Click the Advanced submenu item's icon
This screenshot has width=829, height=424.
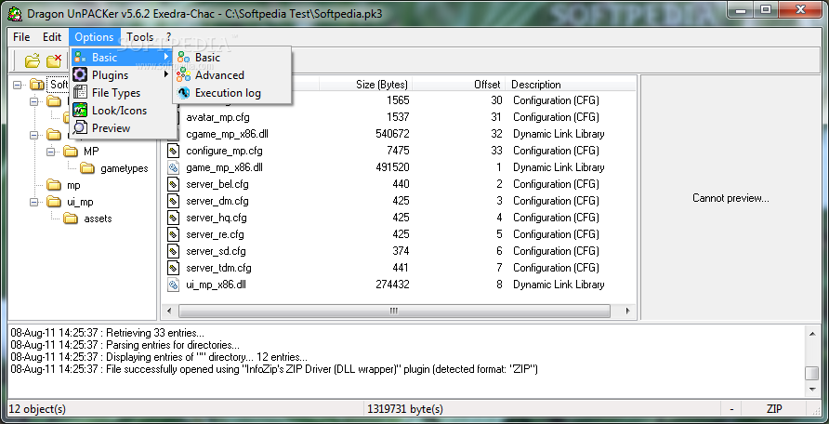[x=183, y=75]
